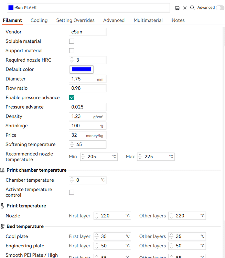Click the Cool plate Other layers stepper

[x=171, y=236]
